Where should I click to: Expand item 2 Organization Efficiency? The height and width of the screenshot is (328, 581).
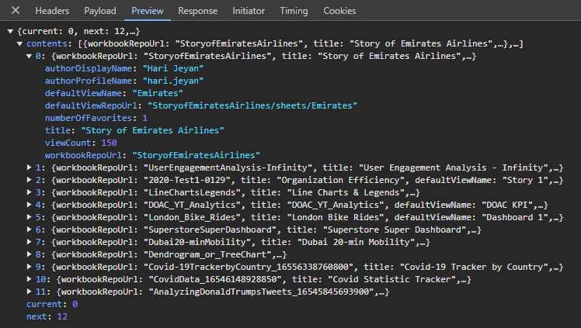click(30, 180)
